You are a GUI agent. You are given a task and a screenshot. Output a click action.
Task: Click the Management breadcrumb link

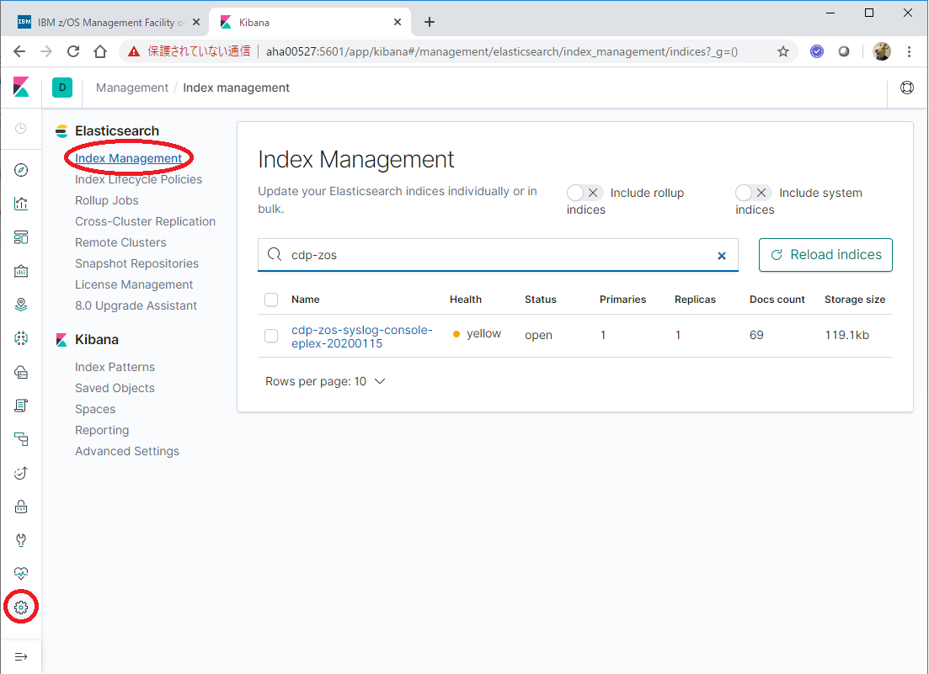point(132,88)
